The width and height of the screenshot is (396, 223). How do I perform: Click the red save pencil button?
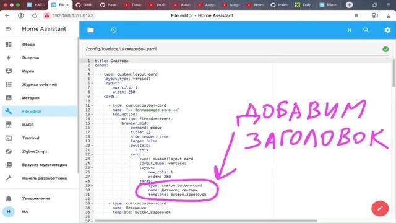pos(380,209)
